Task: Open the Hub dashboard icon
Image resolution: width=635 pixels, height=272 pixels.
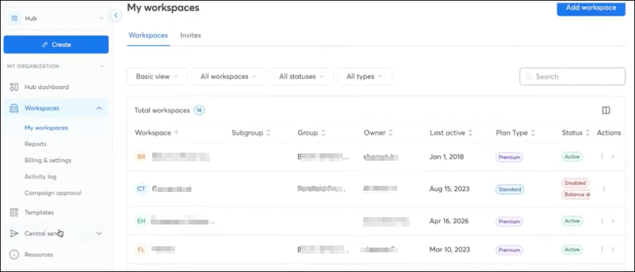Action: [x=14, y=87]
